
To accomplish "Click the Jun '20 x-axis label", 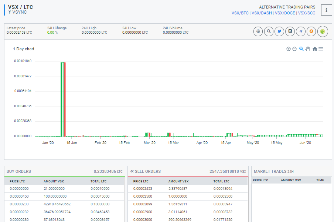I will [305, 143].
